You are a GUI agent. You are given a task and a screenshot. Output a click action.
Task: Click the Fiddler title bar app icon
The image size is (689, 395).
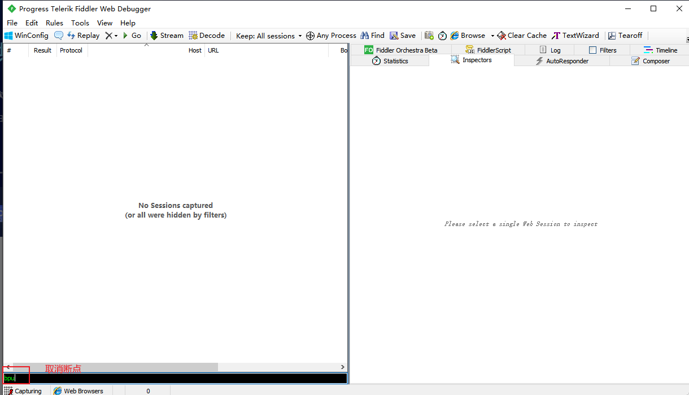[x=11, y=8]
